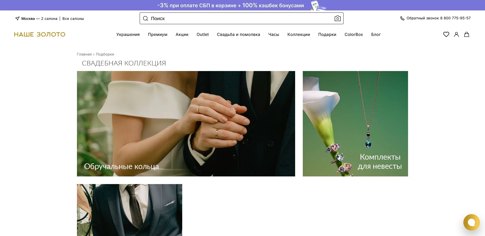
Task: Open the yellow chat support bubble
Action: click(471, 222)
